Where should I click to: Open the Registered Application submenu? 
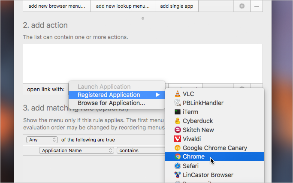117,95
